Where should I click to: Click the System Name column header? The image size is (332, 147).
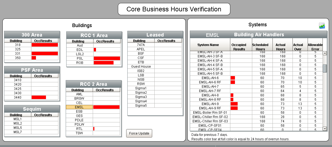pyautogui.click(x=210, y=45)
